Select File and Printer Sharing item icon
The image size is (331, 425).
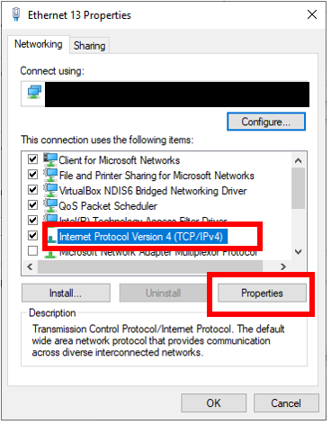coord(50,175)
